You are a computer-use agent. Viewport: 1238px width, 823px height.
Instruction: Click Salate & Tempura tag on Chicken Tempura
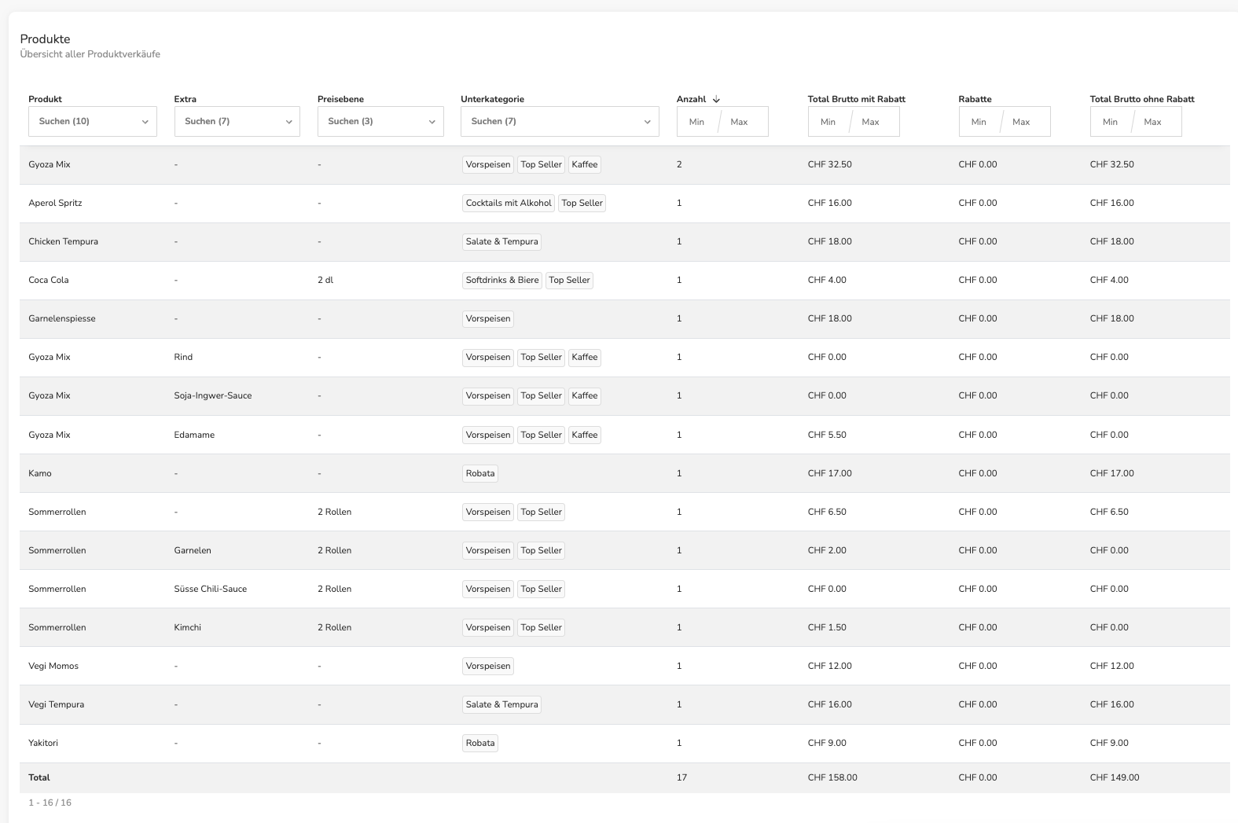click(x=501, y=241)
